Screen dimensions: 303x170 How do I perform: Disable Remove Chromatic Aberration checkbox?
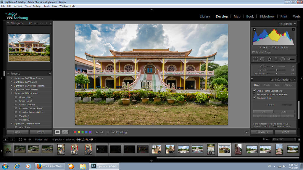point(254,94)
